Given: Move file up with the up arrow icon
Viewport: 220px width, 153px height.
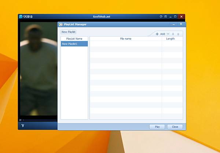Looking at the screenshot, I should [x=178, y=34].
